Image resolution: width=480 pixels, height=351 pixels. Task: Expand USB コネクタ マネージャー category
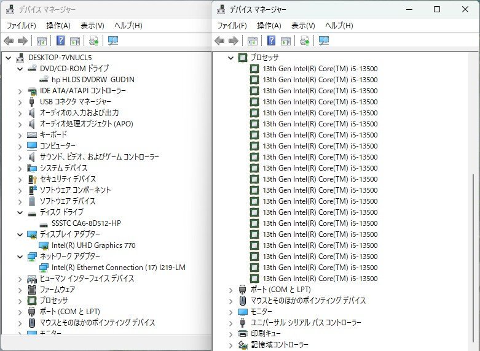click(x=20, y=102)
